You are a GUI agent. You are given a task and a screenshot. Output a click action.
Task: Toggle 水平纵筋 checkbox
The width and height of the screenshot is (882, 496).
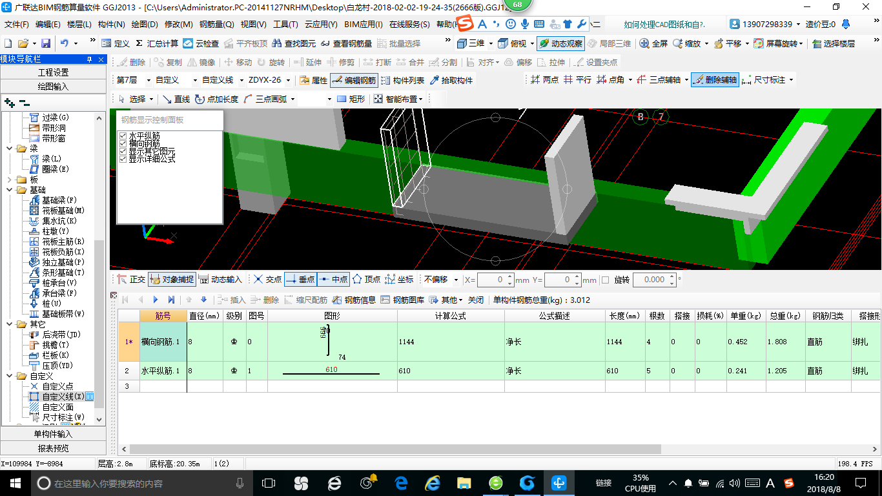tap(123, 136)
